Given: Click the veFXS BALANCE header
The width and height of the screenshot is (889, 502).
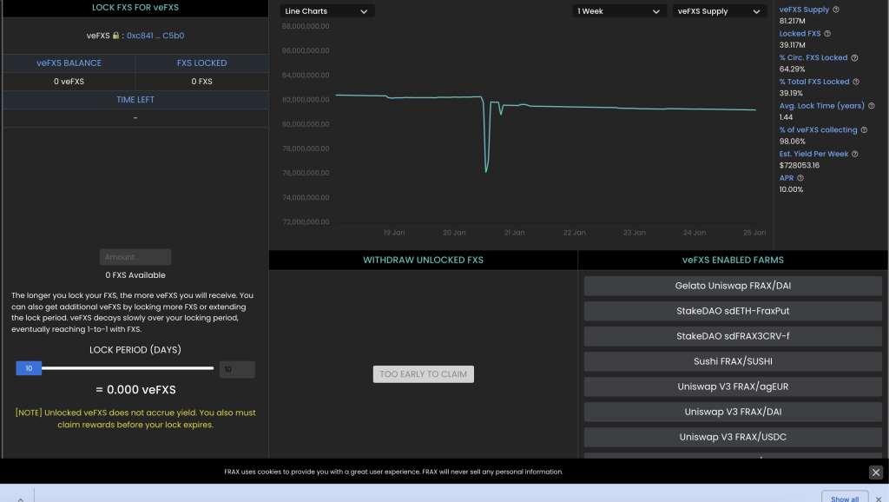Looking at the screenshot, I should (x=69, y=63).
